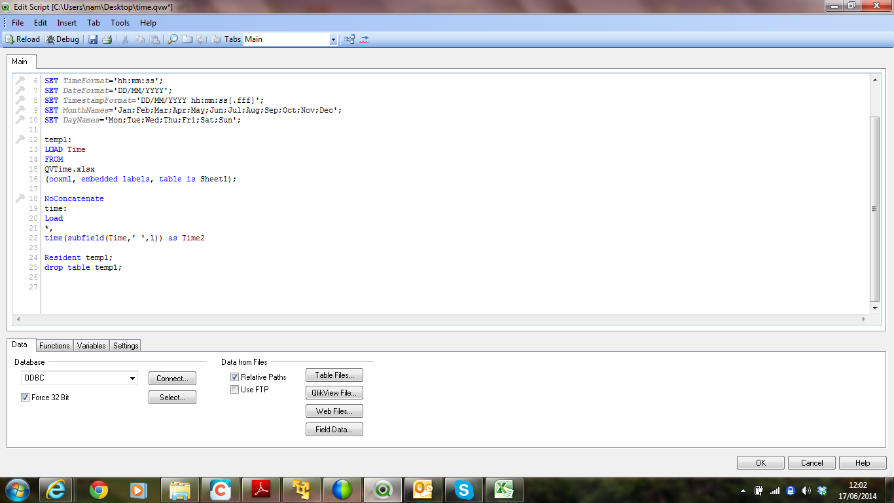
Task: Open Excel from the taskbar
Action: tap(505, 489)
